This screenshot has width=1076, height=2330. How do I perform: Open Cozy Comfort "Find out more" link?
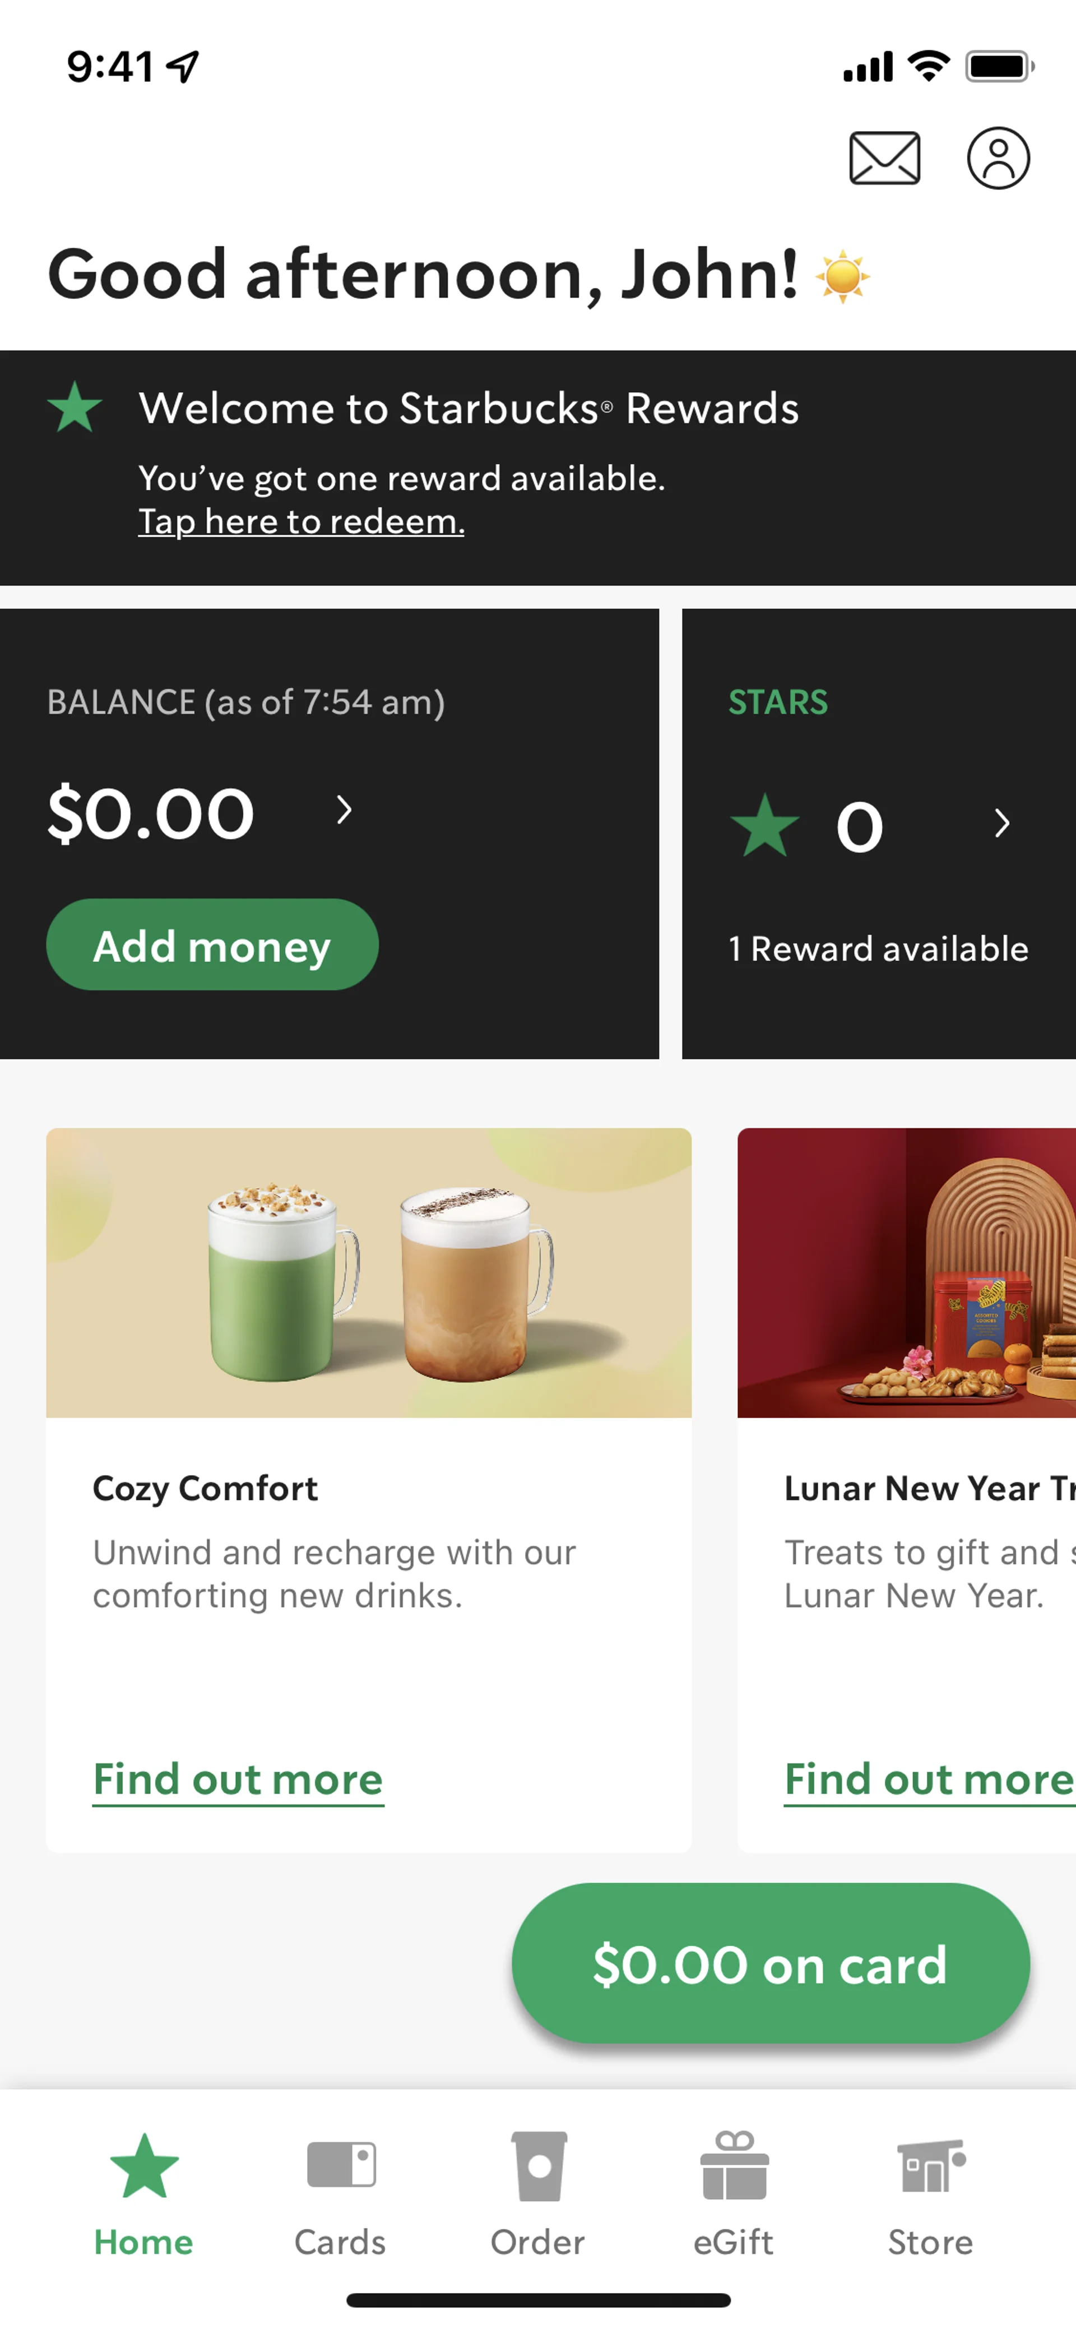click(x=239, y=1779)
